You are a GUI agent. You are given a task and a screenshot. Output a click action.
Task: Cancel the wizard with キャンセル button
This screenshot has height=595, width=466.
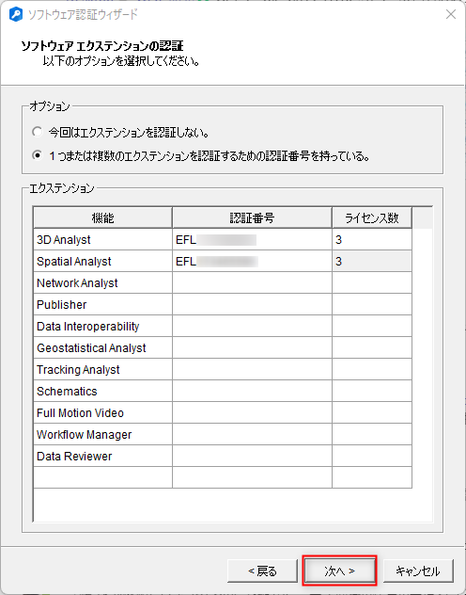pos(418,571)
